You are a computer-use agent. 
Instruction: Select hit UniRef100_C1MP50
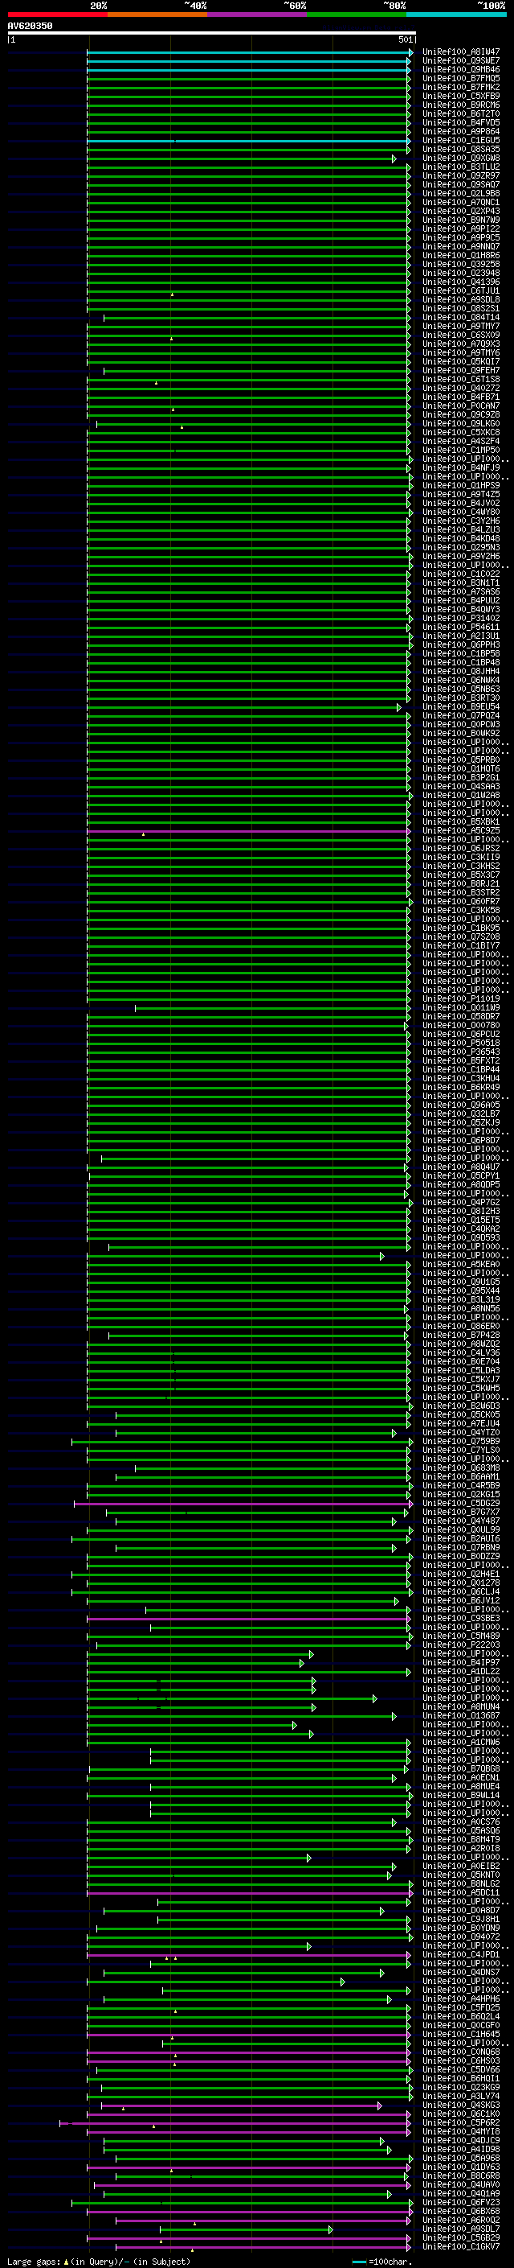tap(461, 450)
